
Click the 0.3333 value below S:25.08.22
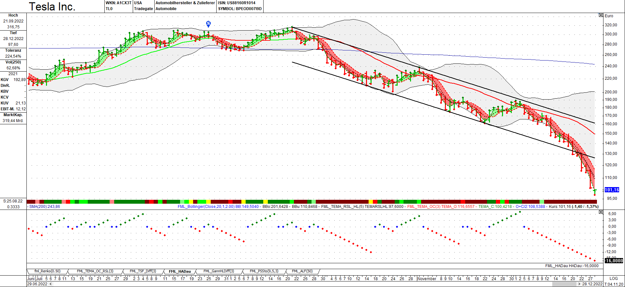(13, 207)
